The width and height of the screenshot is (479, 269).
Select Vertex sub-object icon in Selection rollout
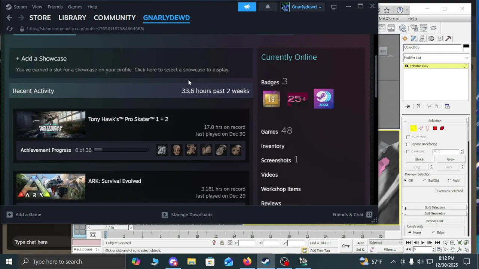click(413, 128)
